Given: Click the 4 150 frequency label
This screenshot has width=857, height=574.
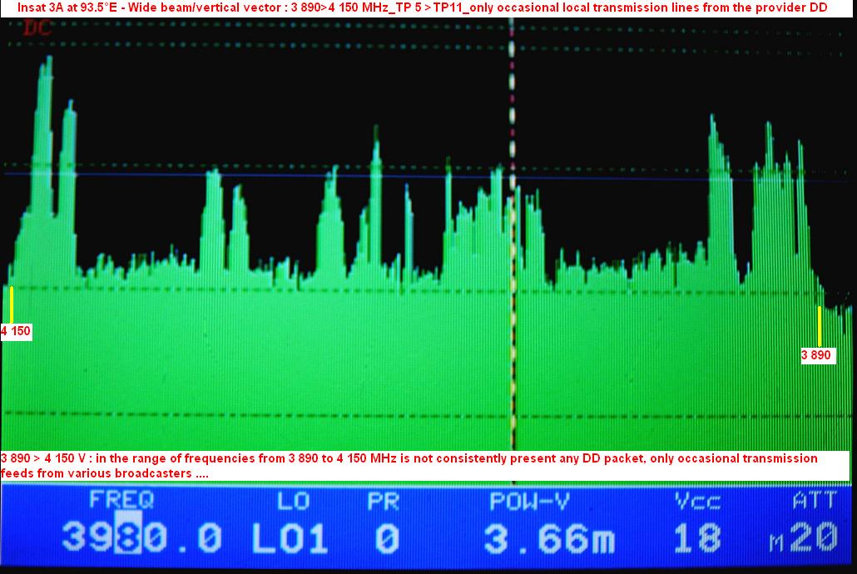Looking at the screenshot, I should [x=16, y=331].
